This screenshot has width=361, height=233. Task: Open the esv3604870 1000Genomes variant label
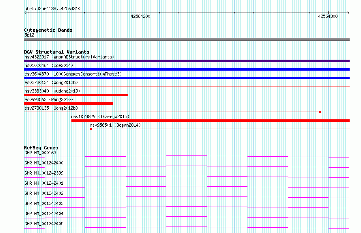[x=73, y=74]
